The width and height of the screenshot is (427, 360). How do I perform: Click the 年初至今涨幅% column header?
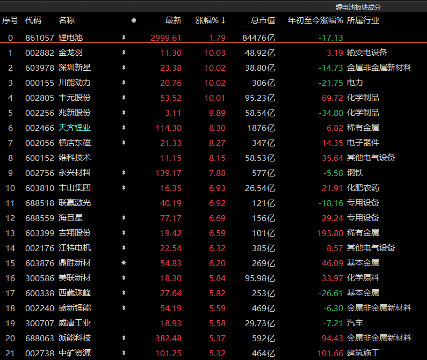[x=315, y=20]
